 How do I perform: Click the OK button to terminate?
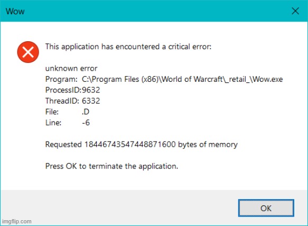(x=266, y=208)
